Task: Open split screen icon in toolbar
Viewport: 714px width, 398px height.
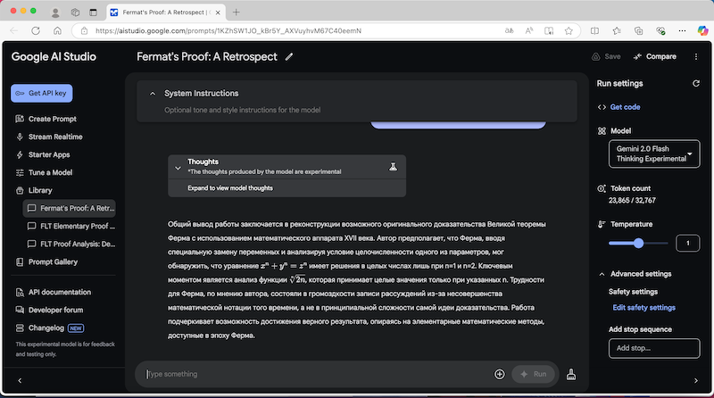Action: [594, 30]
